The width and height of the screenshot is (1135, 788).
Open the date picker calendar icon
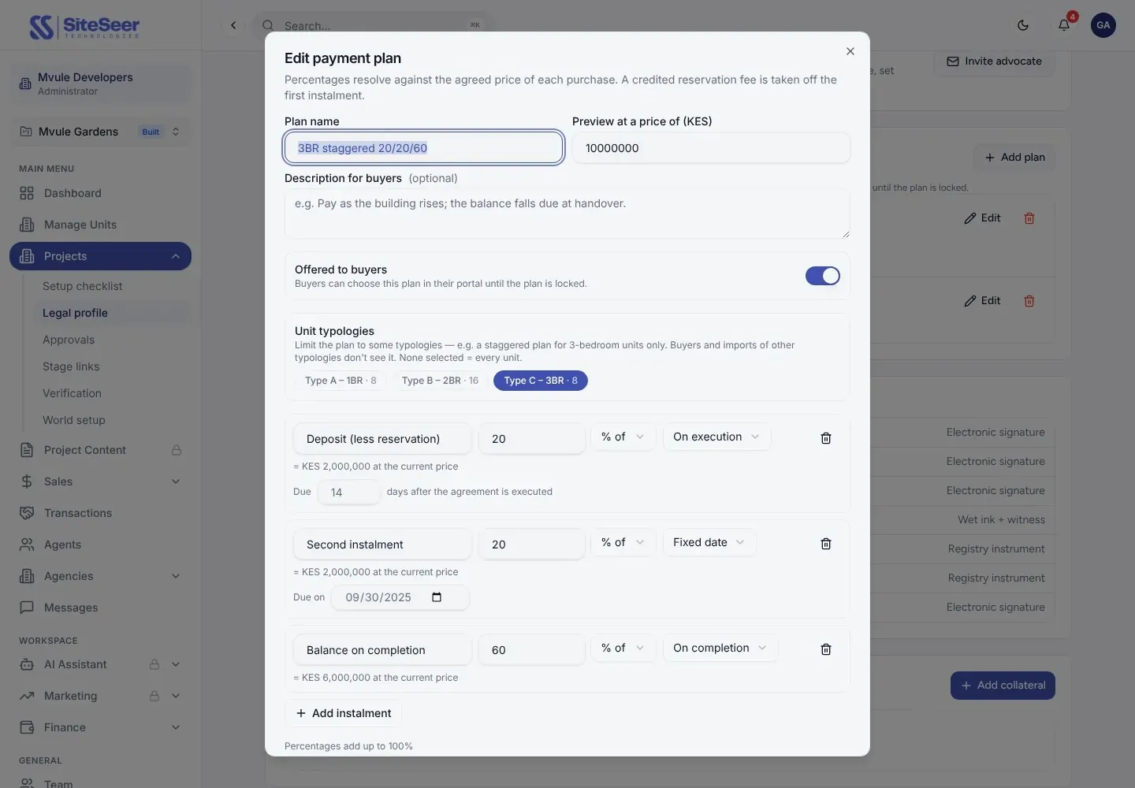coord(437,597)
